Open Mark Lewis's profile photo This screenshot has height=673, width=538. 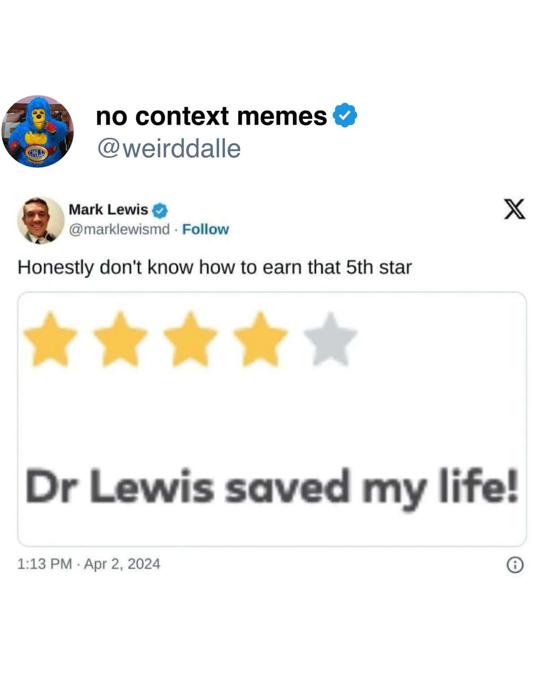click(x=41, y=220)
